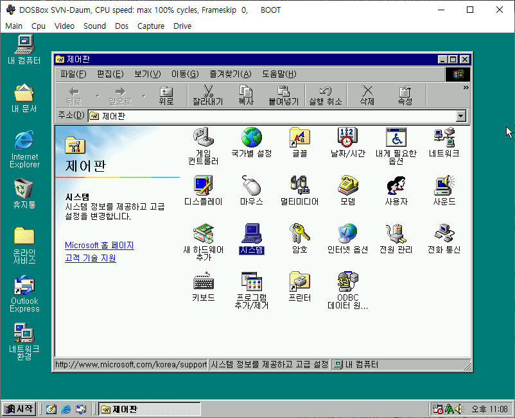Click the 잘라내기 cut toolbar button
515x418 pixels.
tap(208, 96)
